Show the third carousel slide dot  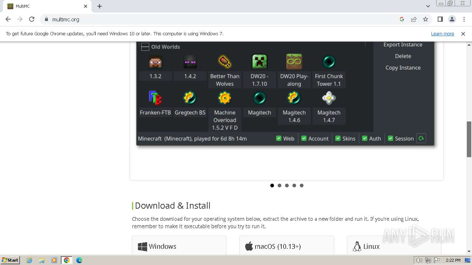point(287,185)
